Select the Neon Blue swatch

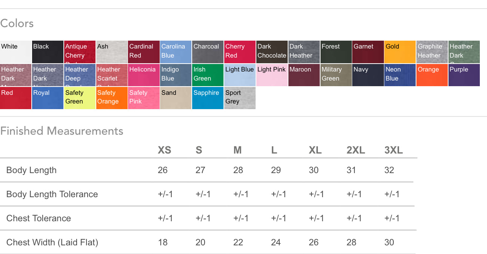pyautogui.click(x=400, y=75)
